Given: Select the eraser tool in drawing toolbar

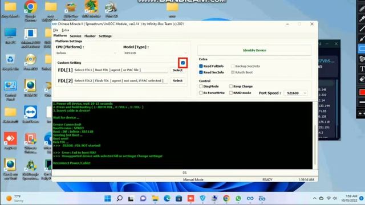Looking at the screenshot, I should tap(362, 79).
